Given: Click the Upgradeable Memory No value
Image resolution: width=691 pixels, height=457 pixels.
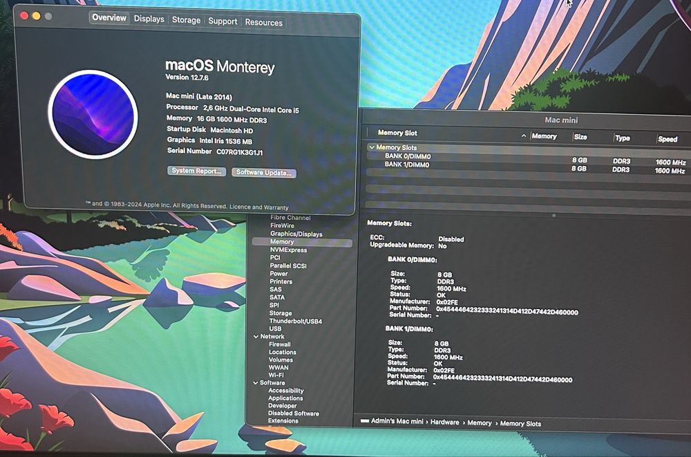Looking at the screenshot, I should (442, 245).
